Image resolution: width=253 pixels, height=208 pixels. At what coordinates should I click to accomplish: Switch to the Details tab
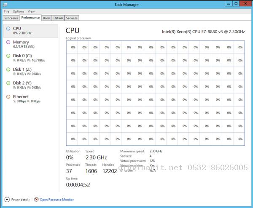58,18
